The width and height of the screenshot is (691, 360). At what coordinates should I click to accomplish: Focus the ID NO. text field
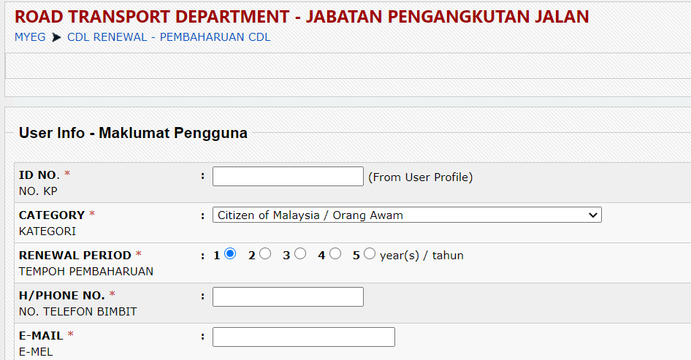click(288, 177)
